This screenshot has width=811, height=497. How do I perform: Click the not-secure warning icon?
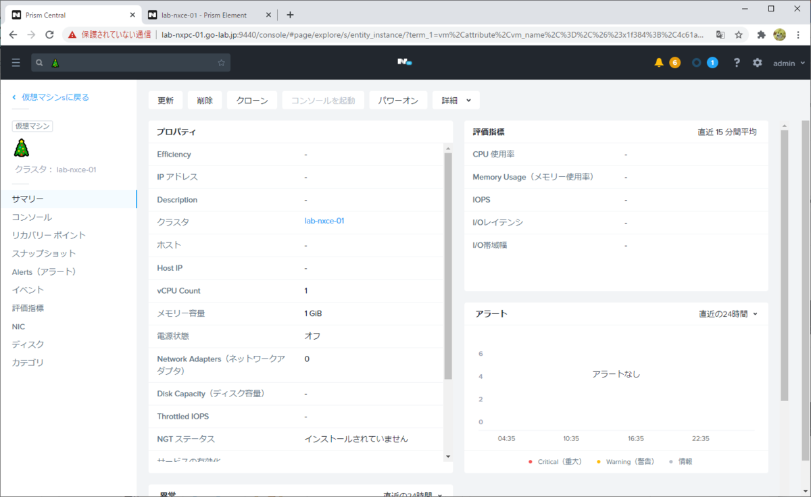click(72, 34)
